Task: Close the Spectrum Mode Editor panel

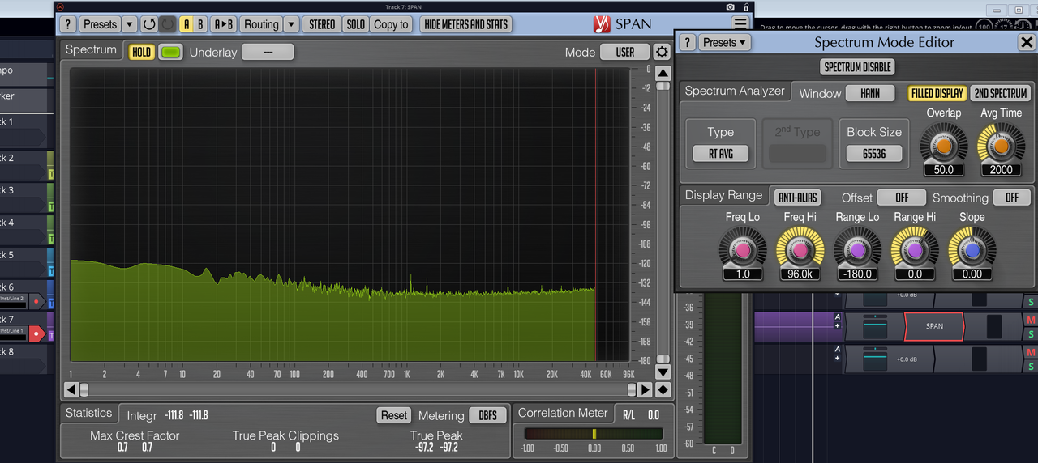Action: [x=1027, y=42]
